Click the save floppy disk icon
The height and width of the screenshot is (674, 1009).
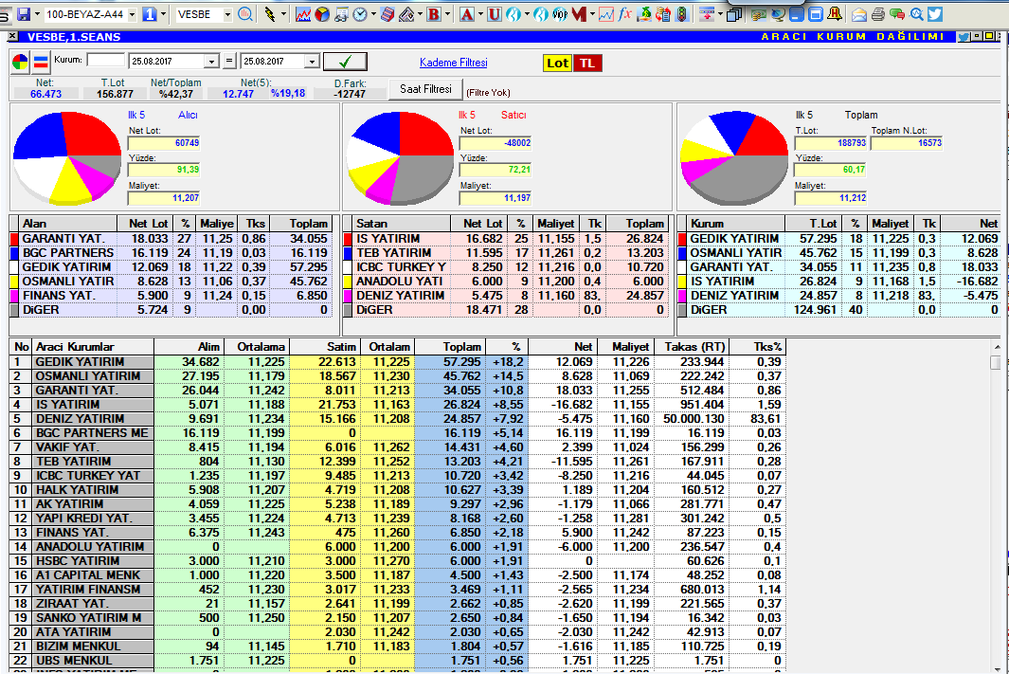24,13
